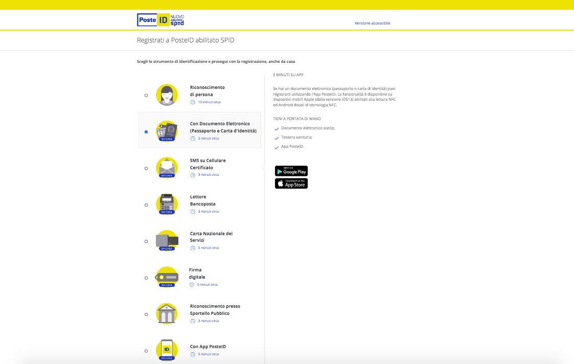Click the woman avatar icon for in-person recognition
Image resolution: width=574 pixels, height=364 pixels.
point(167,95)
